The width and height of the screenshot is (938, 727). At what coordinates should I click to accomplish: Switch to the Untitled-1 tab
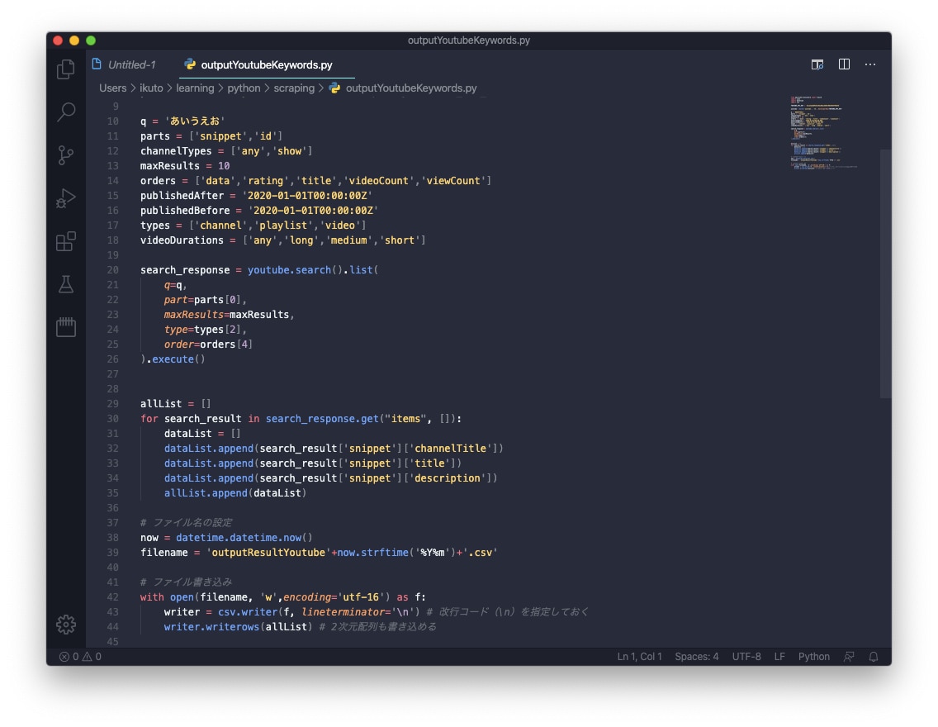tap(125, 64)
